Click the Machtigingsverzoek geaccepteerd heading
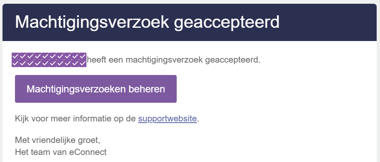This screenshot has height=162, width=380. [147, 22]
